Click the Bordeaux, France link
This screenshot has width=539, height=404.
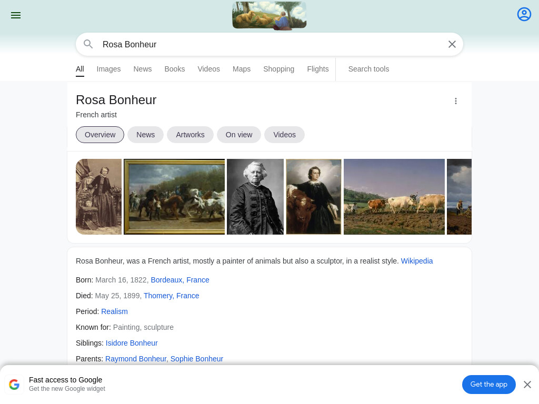pyautogui.click(x=180, y=280)
